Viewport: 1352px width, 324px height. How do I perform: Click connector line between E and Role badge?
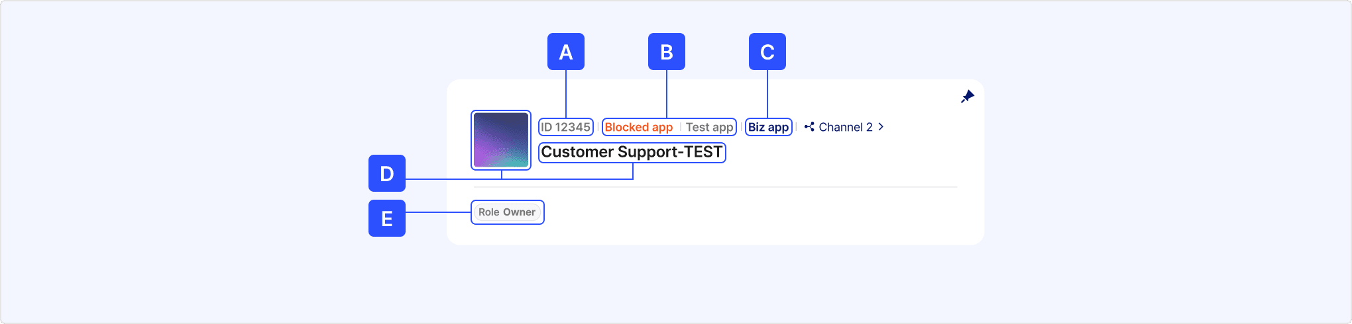point(438,212)
